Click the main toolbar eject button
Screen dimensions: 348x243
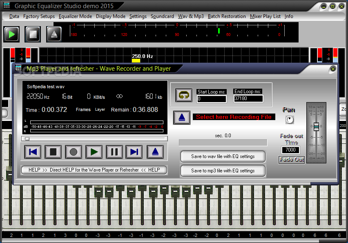point(54,34)
